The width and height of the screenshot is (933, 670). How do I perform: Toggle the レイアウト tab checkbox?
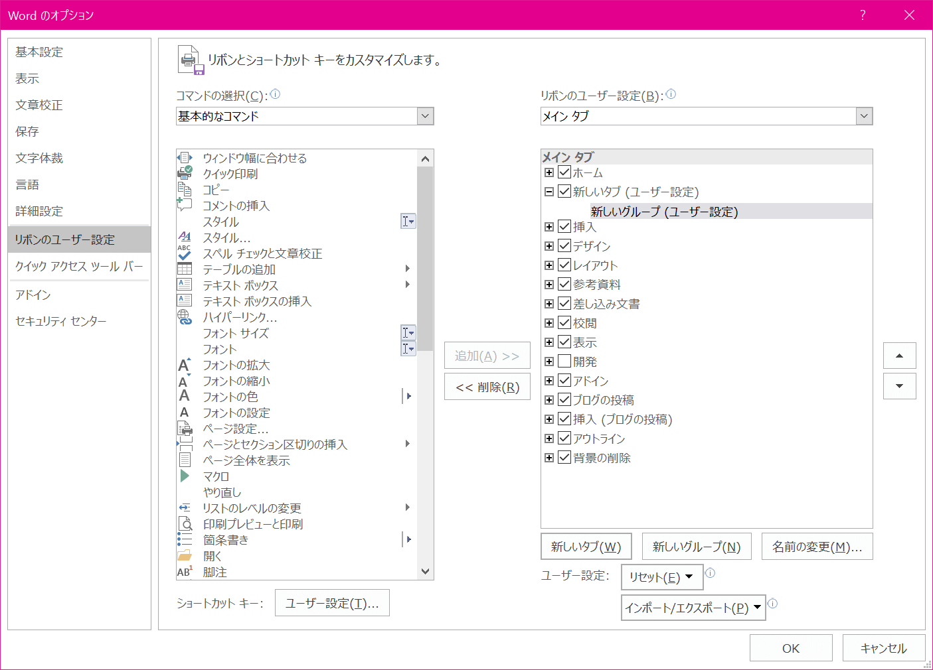564,265
